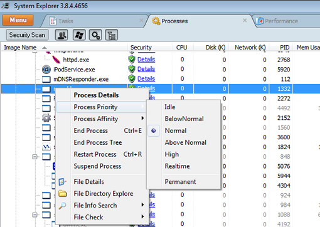Viewport: 320px width, 227px height.
Task: Click PID value 2768
Action: [x=284, y=60]
